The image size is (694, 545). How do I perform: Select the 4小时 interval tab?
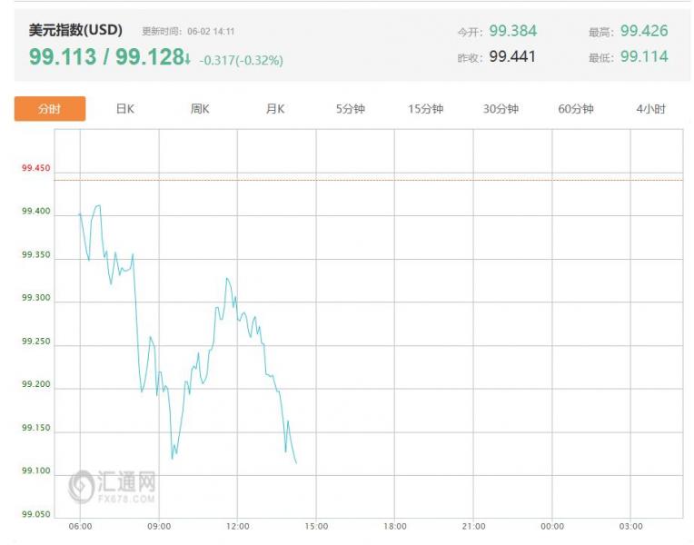pos(650,108)
